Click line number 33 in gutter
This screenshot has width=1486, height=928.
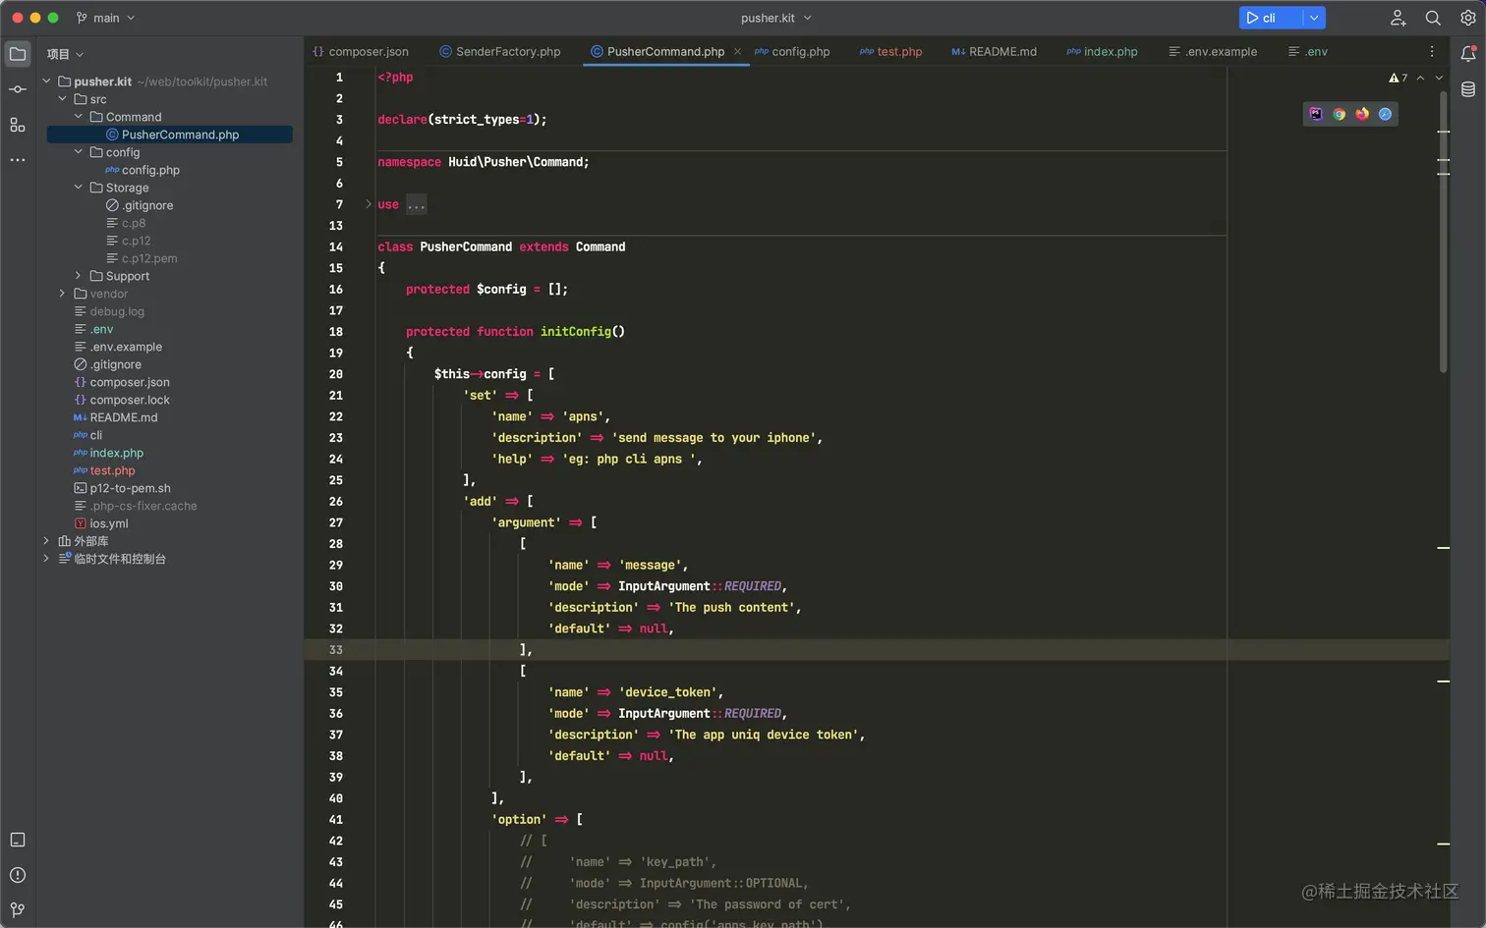click(x=336, y=650)
